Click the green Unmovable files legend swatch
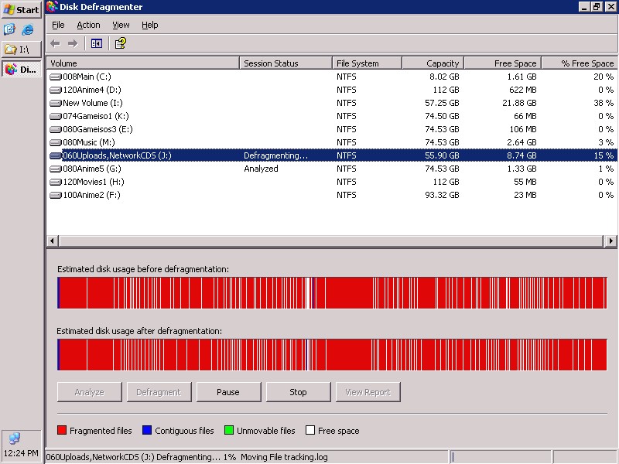This screenshot has height=464, width=619. pyautogui.click(x=228, y=430)
